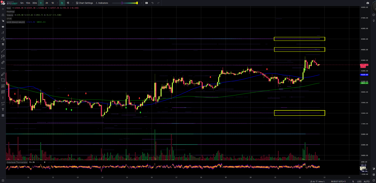Select the flag-shaped path drawing tool
This screenshot has height=183, width=376.
pos(3,56)
